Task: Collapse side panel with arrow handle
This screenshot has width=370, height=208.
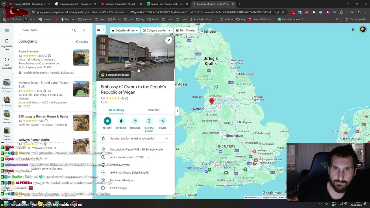Action: click(177, 111)
